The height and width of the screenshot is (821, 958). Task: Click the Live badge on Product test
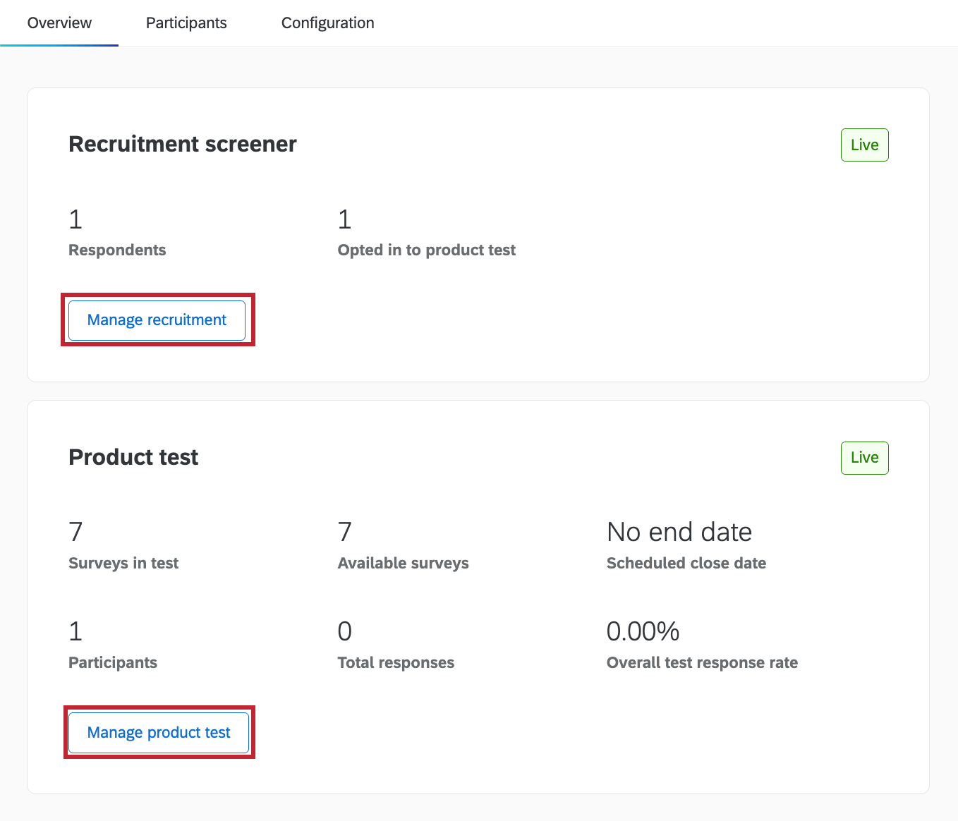tap(864, 458)
